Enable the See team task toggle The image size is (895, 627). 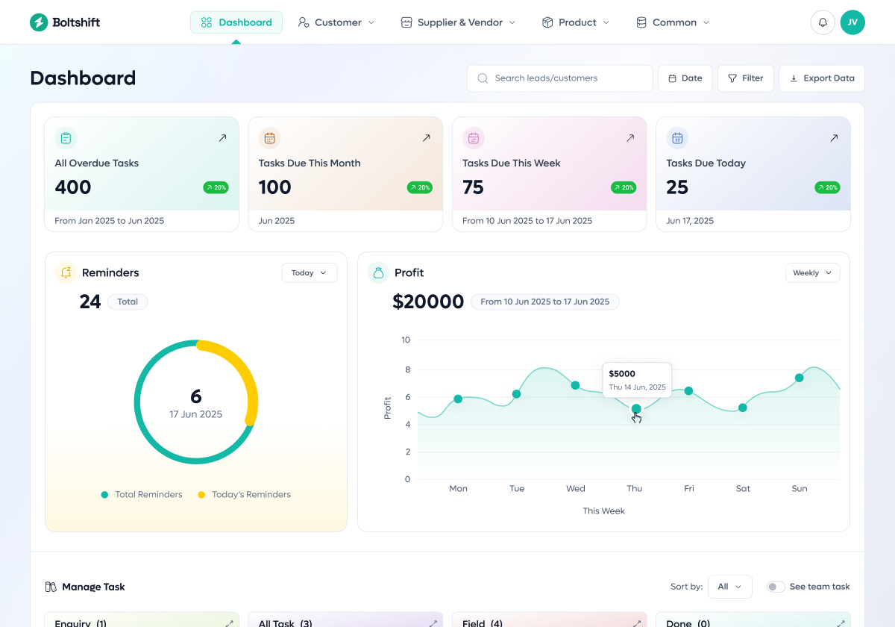(776, 587)
